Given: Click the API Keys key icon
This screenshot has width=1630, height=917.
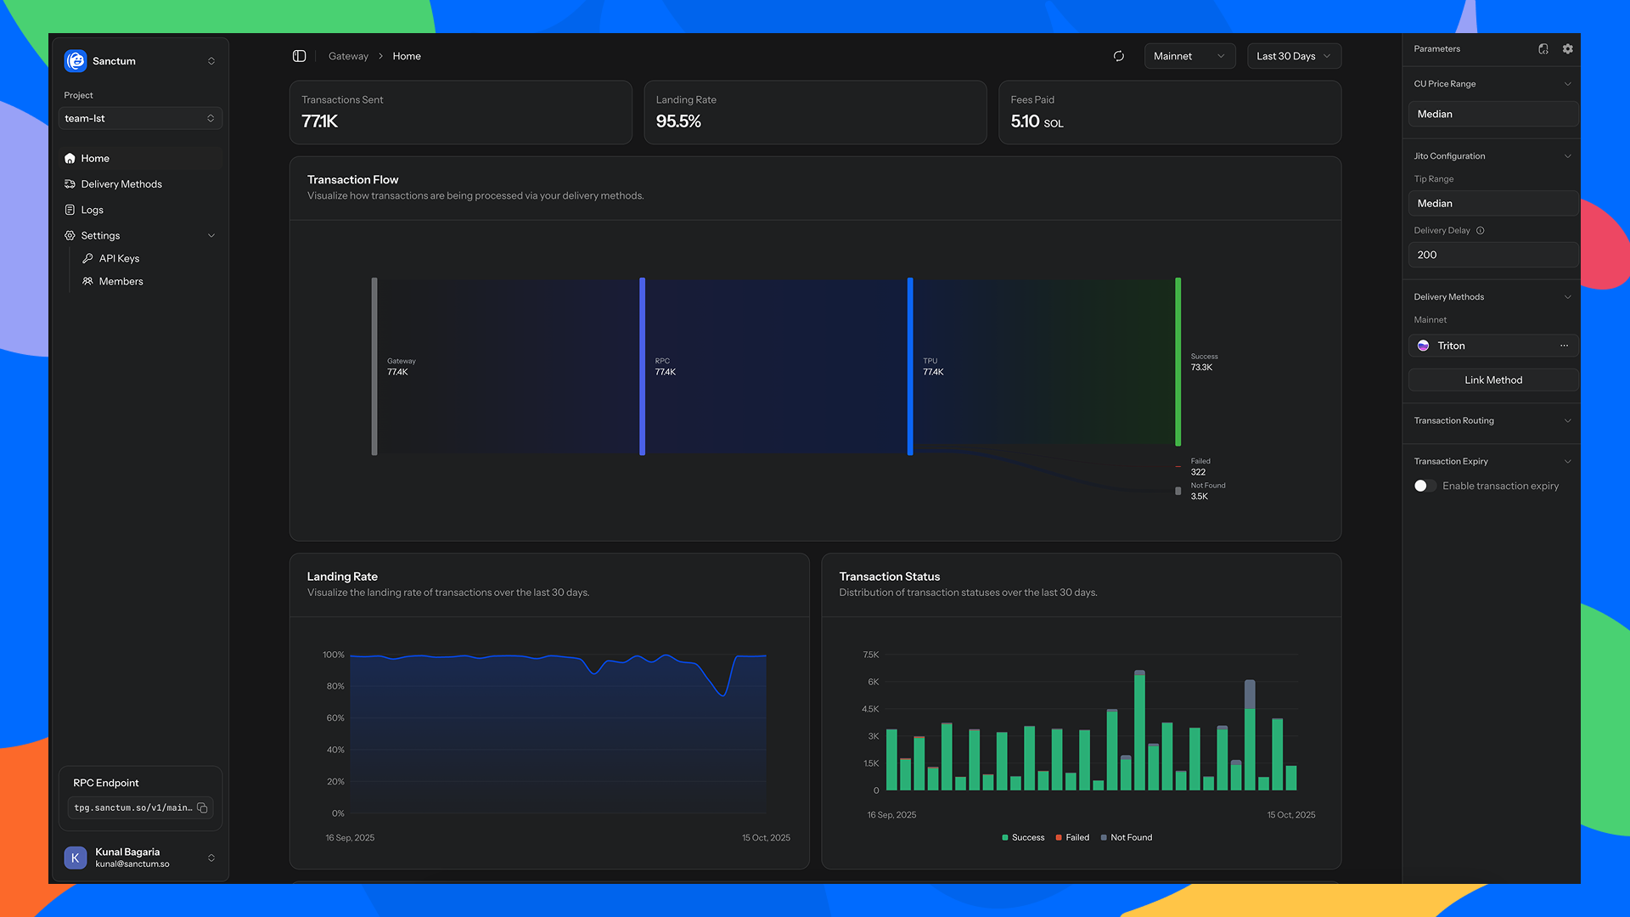Looking at the screenshot, I should point(87,258).
